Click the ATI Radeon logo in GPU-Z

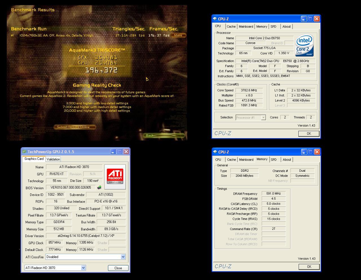pos(115,177)
